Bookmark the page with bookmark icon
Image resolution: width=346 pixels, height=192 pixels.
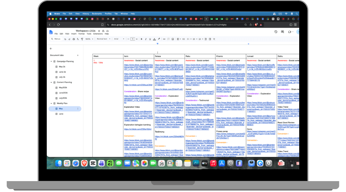tap(103, 25)
